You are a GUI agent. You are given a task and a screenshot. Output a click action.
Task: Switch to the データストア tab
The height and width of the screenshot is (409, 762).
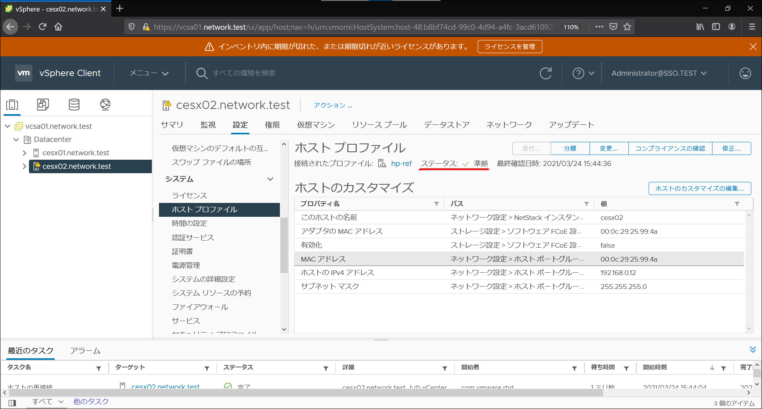tap(447, 125)
